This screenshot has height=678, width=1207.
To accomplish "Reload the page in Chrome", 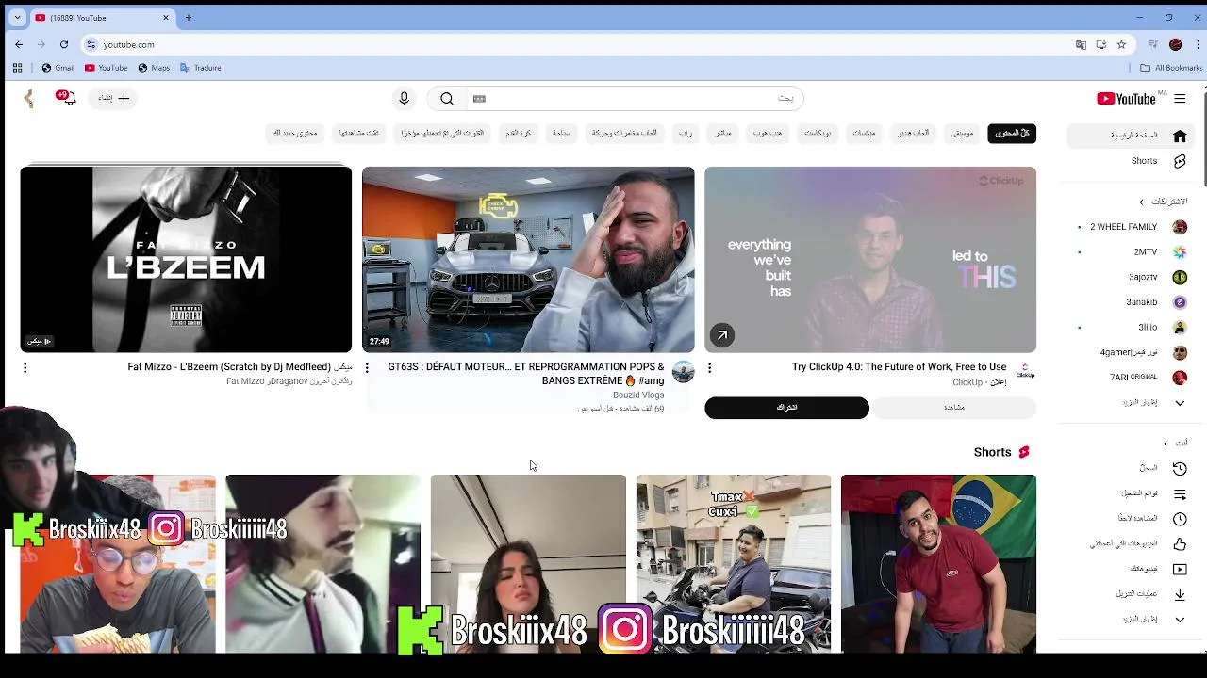I will coord(64,44).
